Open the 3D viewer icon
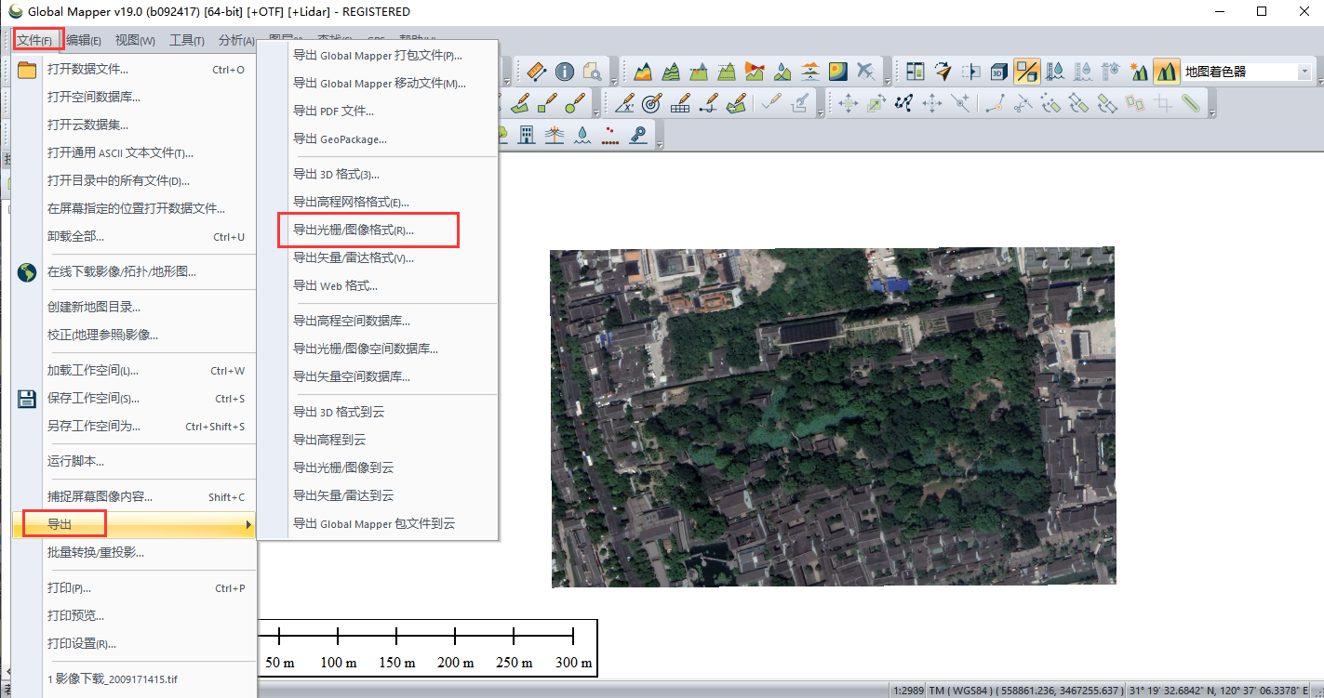 tap(998, 72)
